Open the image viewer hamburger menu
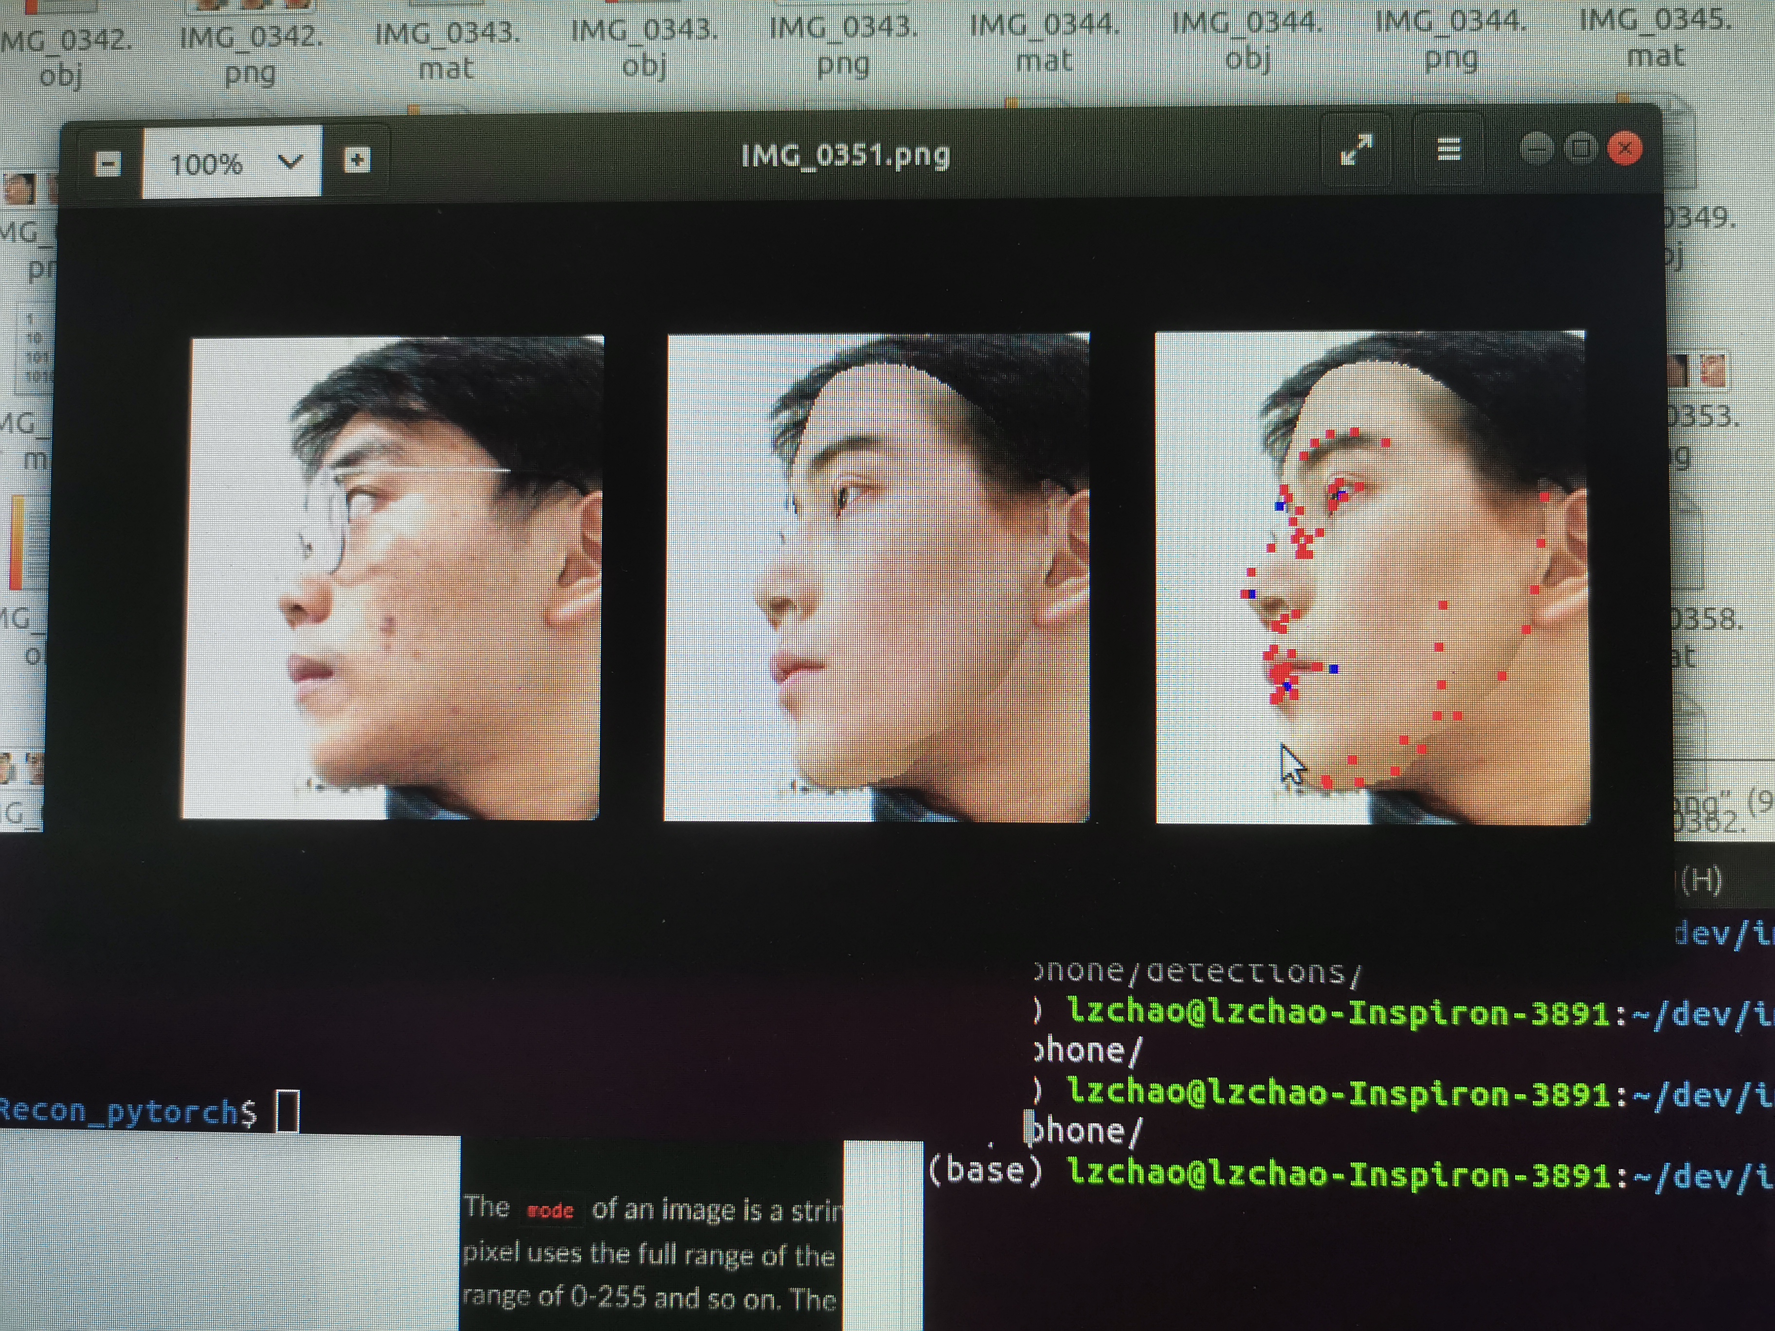The width and height of the screenshot is (1775, 1331). click(1449, 149)
